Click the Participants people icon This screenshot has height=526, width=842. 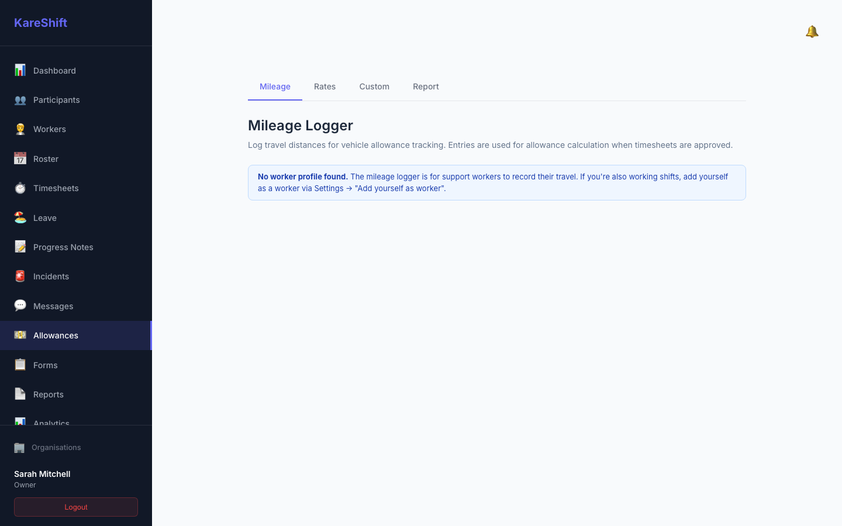20,100
